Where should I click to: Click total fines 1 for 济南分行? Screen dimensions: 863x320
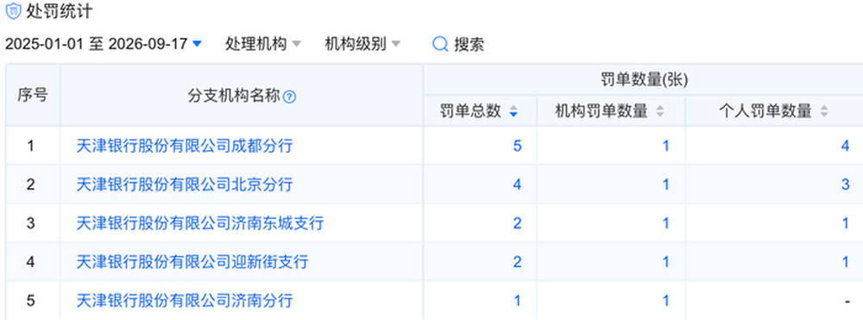click(x=517, y=301)
